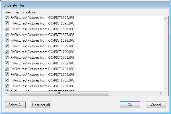Screen dimensions: 171x114
Task: Click the horizontal scrollbar left arrow
Action: [x=6, y=93]
